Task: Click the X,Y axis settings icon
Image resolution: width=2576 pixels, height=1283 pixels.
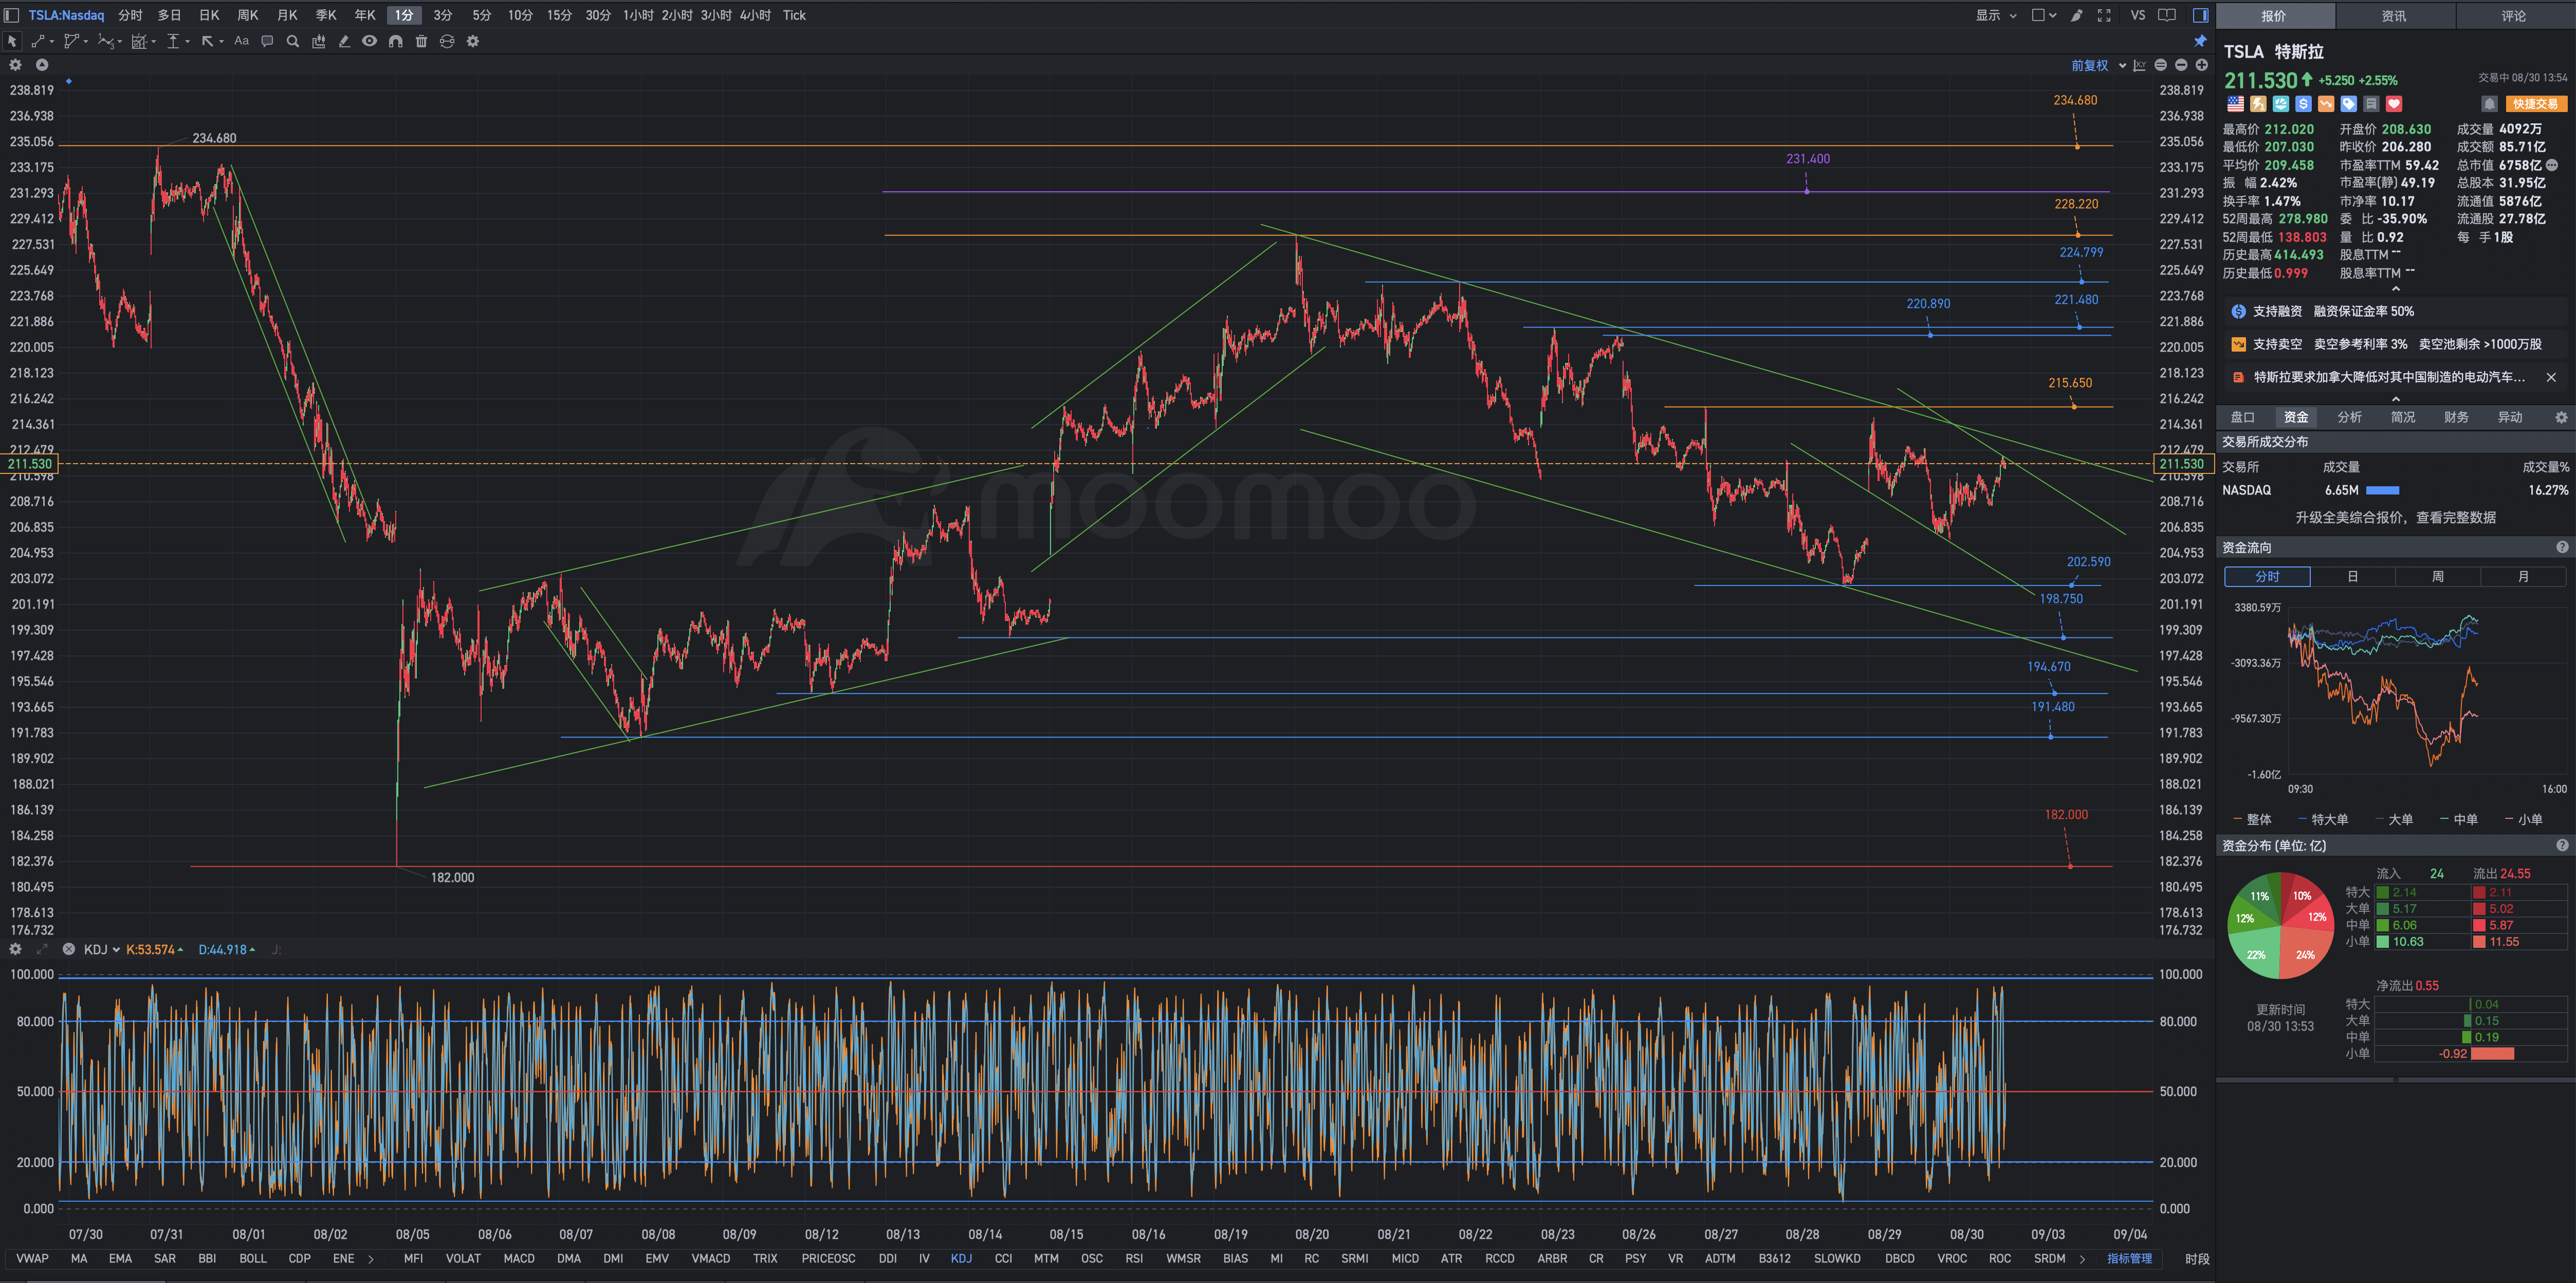Action: 2139,65
